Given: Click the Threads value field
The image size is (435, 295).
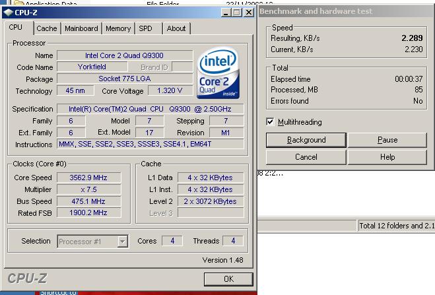Looking at the screenshot, I should pos(233,241).
